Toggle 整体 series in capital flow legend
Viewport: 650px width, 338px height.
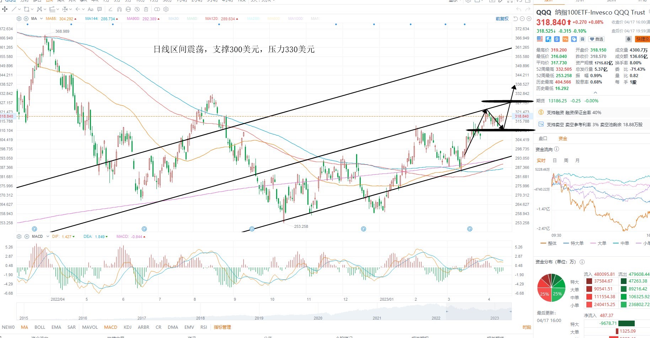click(x=548, y=243)
